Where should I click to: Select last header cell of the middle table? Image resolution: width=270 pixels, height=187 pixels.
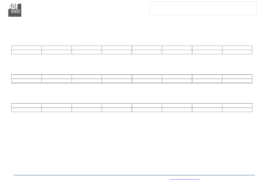[237, 77]
